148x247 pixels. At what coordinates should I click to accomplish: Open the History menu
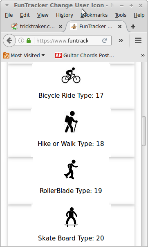pyautogui.click(x=65, y=15)
